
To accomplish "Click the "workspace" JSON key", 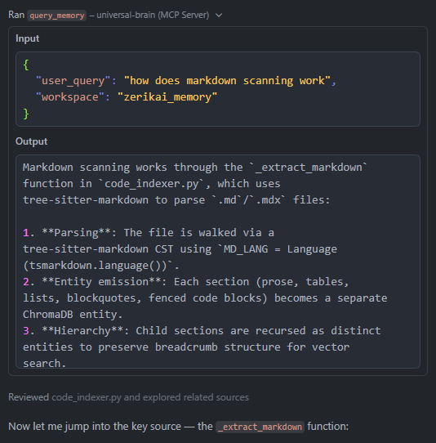I will point(69,97).
